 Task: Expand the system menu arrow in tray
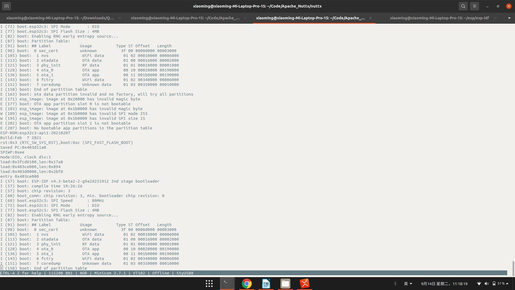[507, 284]
